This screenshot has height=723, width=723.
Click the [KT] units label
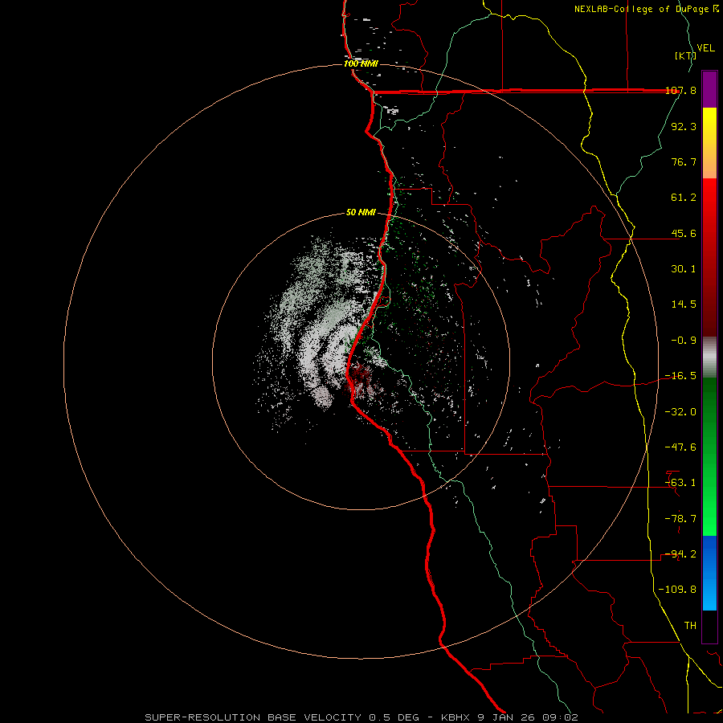coord(685,55)
